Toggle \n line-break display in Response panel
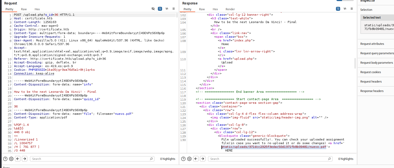This screenshot has width=394, height=168. tap(345, 9)
